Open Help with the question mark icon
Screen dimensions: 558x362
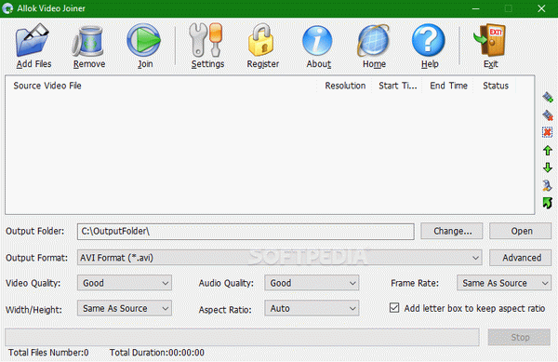pos(429,40)
